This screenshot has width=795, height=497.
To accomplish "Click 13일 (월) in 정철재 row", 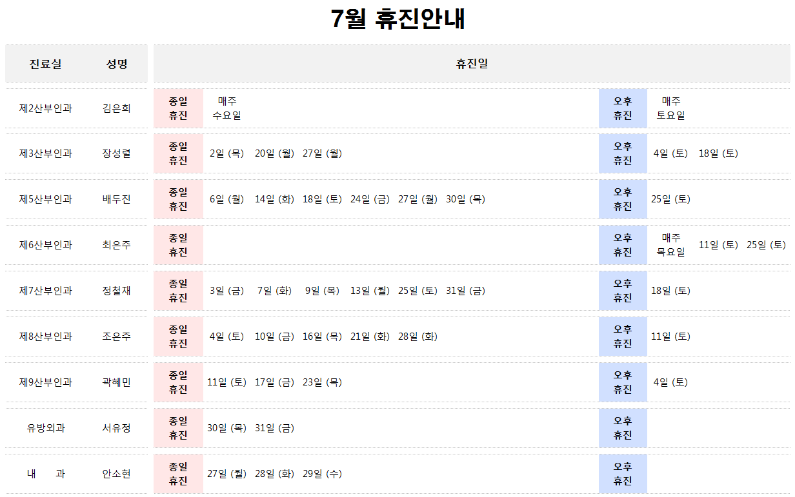I will tap(370, 291).
